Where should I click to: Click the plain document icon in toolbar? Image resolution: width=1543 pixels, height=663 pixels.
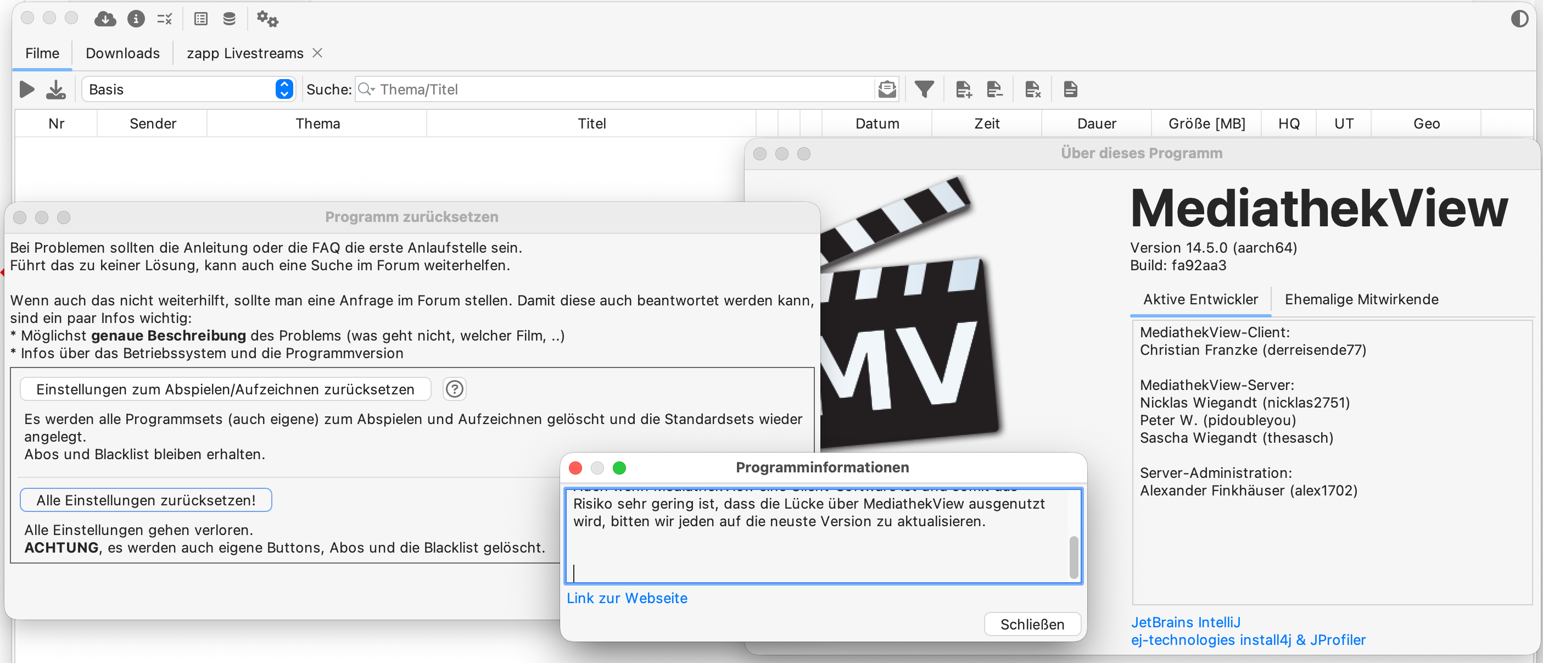[x=1070, y=90]
